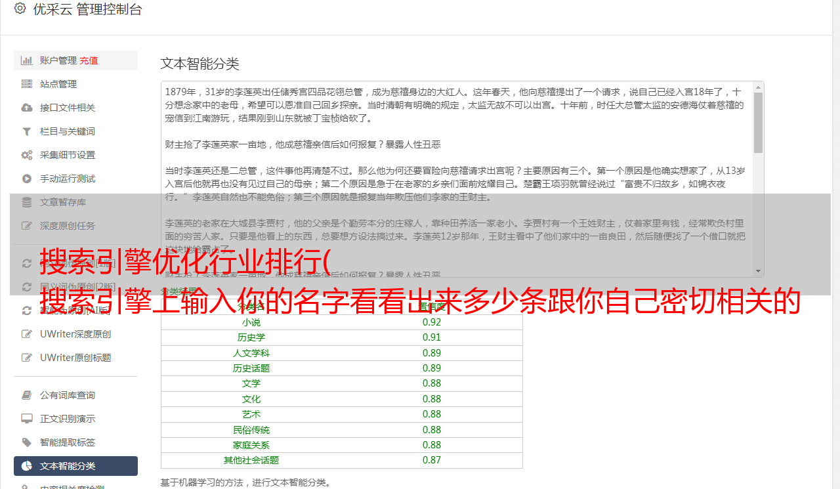
Task: Click the 0.91 confidence value
Action: click(x=432, y=337)
